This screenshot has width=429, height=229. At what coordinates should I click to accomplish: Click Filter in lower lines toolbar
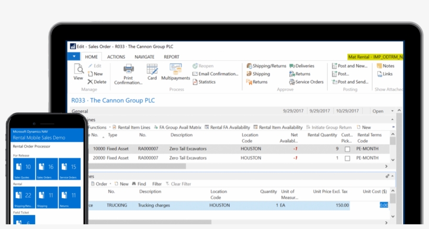(157, 184)
